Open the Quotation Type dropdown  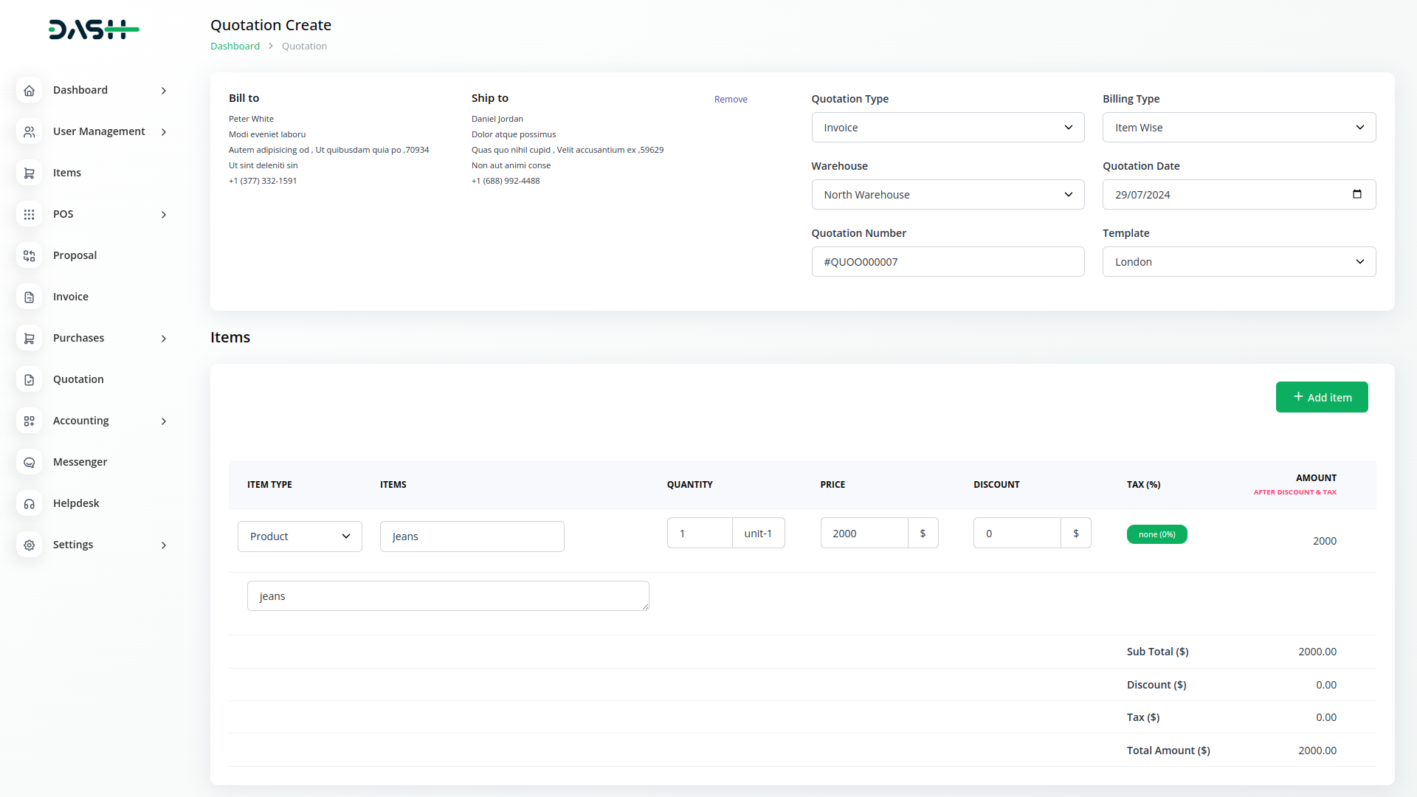(x=948, y=128)
